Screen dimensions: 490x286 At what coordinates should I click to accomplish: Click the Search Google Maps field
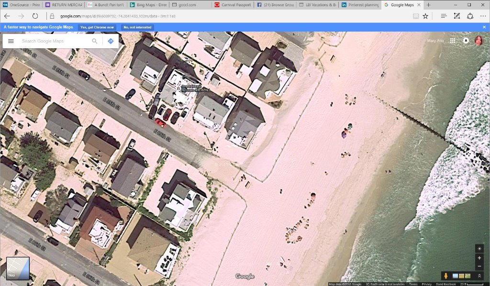point(53,41)
